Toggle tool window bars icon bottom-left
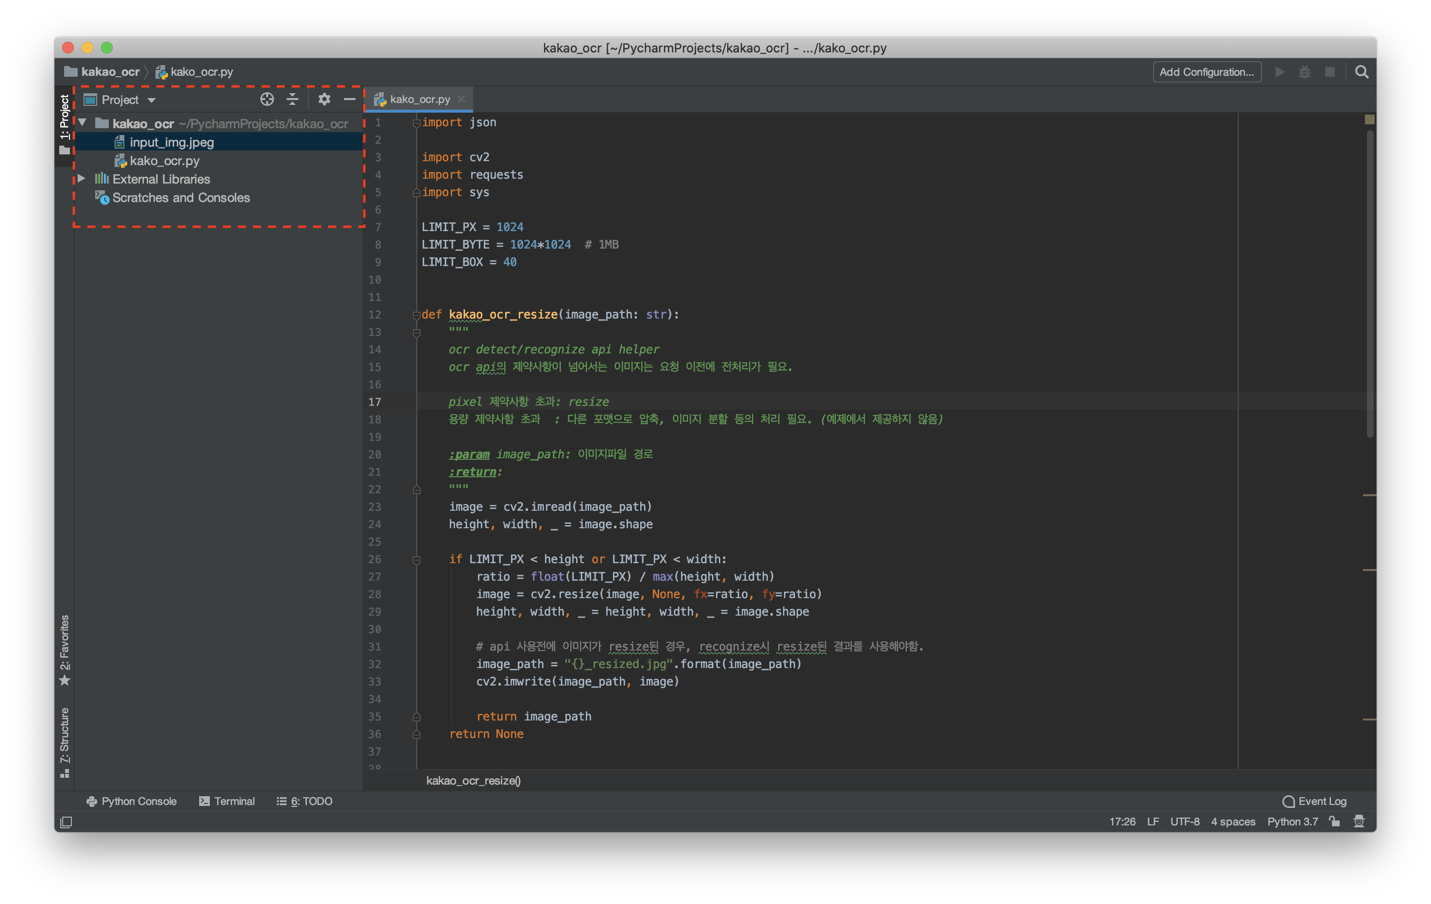 coord(66,822)
